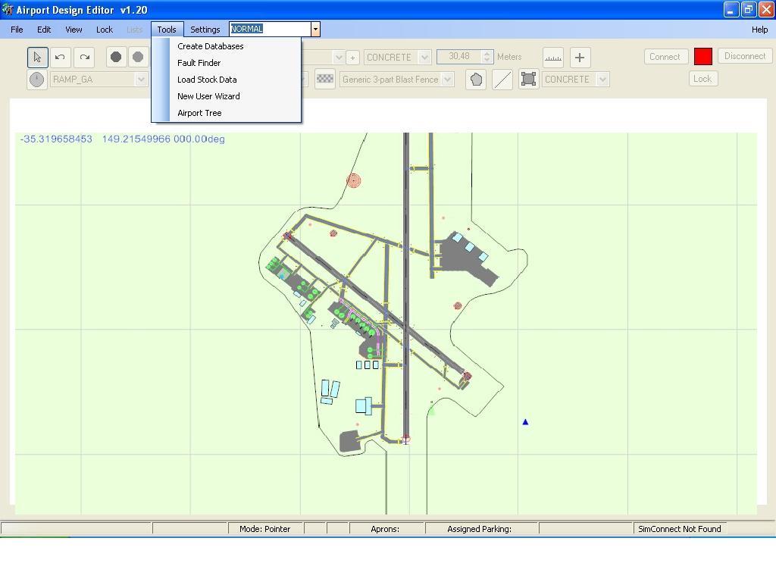Click the red connection status swatch

(703, 57)
